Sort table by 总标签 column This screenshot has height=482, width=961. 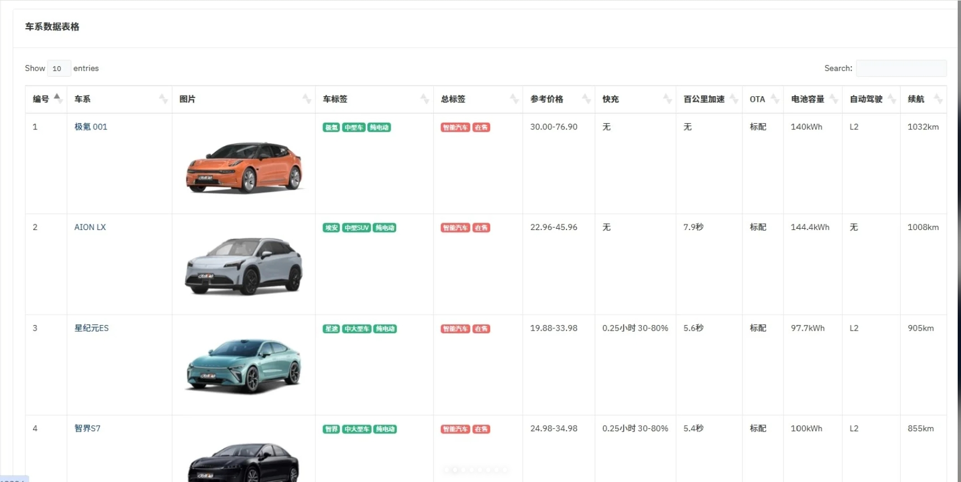click(x=478, y=99)
